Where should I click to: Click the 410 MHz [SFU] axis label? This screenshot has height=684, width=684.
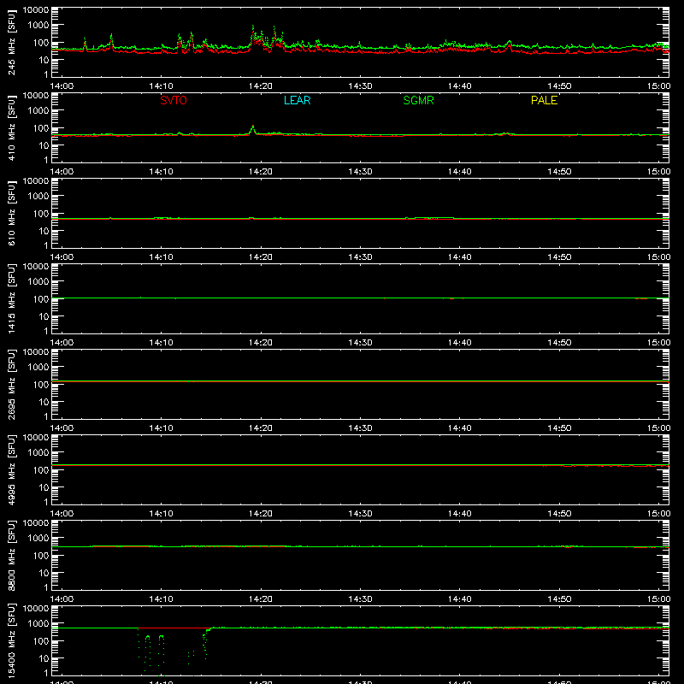11,127
